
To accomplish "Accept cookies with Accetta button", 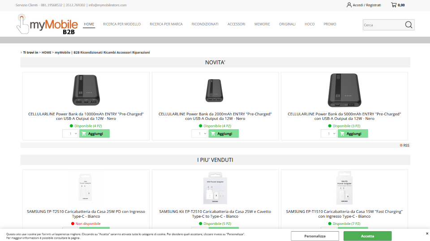I will tap(367, 236).
